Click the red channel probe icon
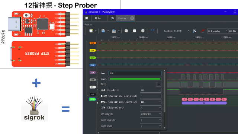This screenshot has height=134, width=238. (203, 31)
